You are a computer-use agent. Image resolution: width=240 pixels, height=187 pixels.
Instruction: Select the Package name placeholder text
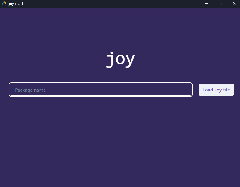31,90
